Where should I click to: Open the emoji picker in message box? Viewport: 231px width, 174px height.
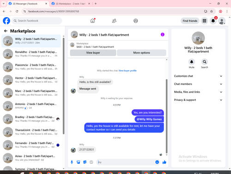point(157,162)
